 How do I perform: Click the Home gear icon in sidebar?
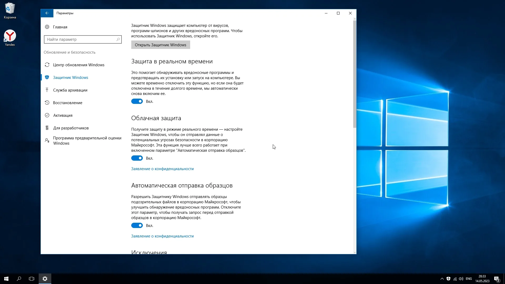tap(47, 27)
